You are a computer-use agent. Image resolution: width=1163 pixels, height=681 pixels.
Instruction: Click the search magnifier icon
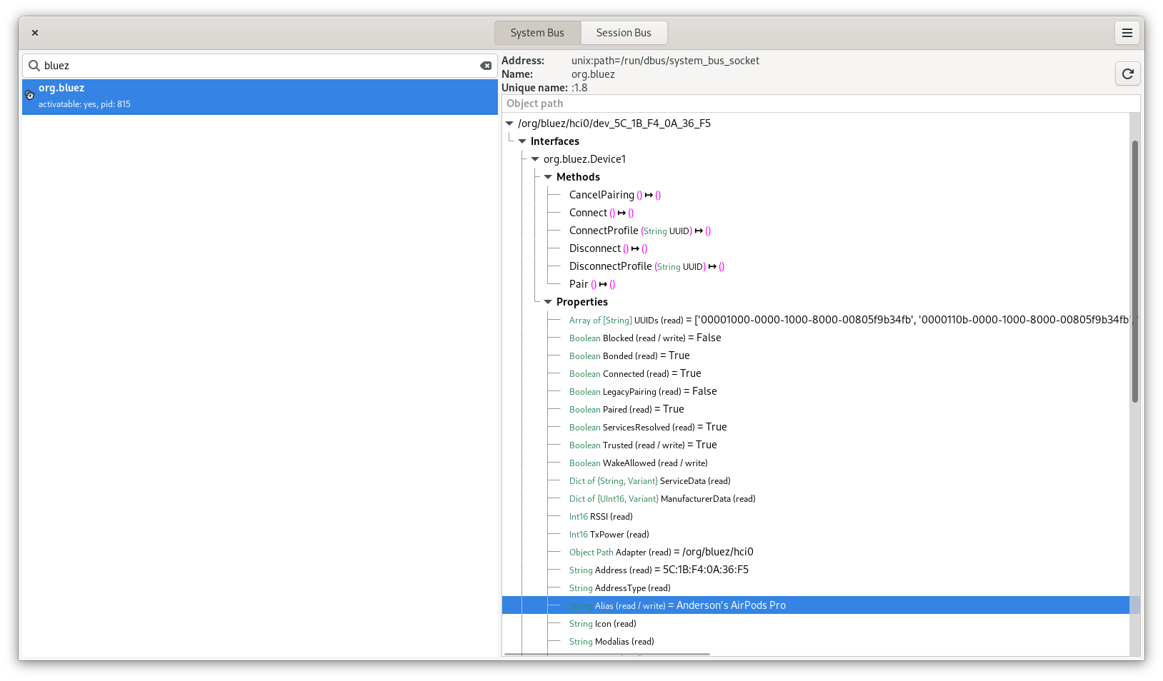tap(34, 65)
